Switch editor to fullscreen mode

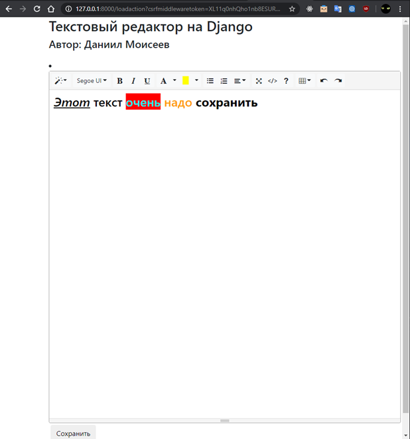coord(259,81)
